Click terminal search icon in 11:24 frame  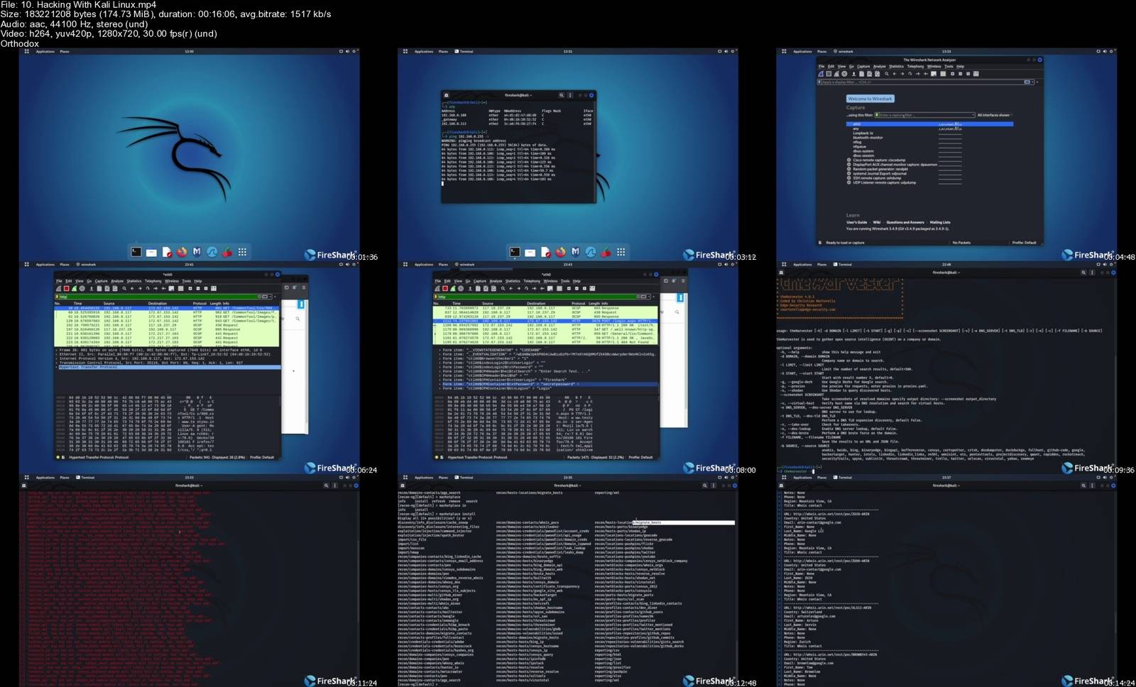click(x=326, y=485)
